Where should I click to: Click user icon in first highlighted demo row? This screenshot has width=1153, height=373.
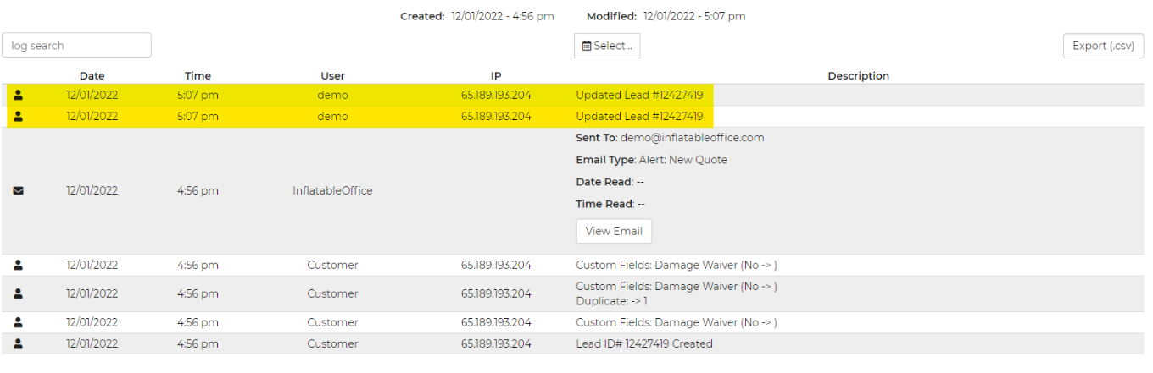(18, 95)
